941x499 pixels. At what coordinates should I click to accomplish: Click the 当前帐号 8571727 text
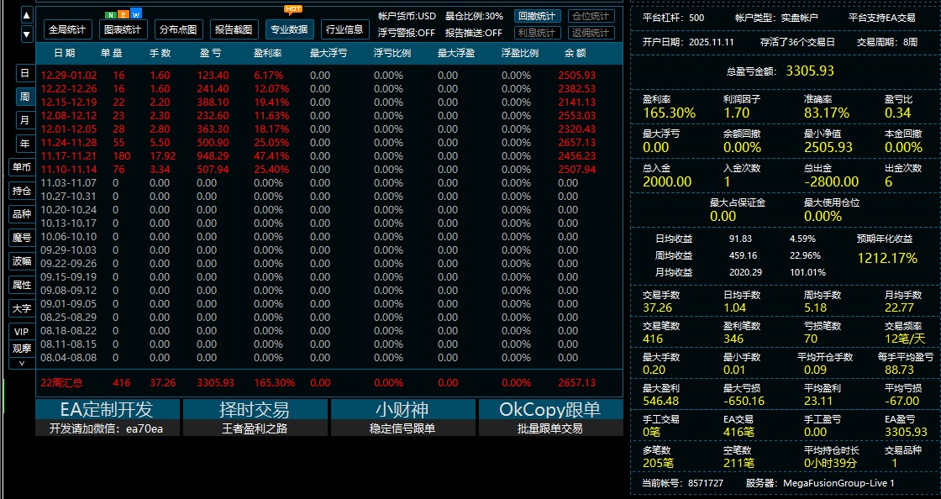pos(682,483)
